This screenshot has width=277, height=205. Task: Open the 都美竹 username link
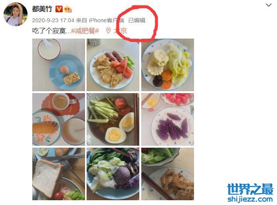[x=42, y=9]
